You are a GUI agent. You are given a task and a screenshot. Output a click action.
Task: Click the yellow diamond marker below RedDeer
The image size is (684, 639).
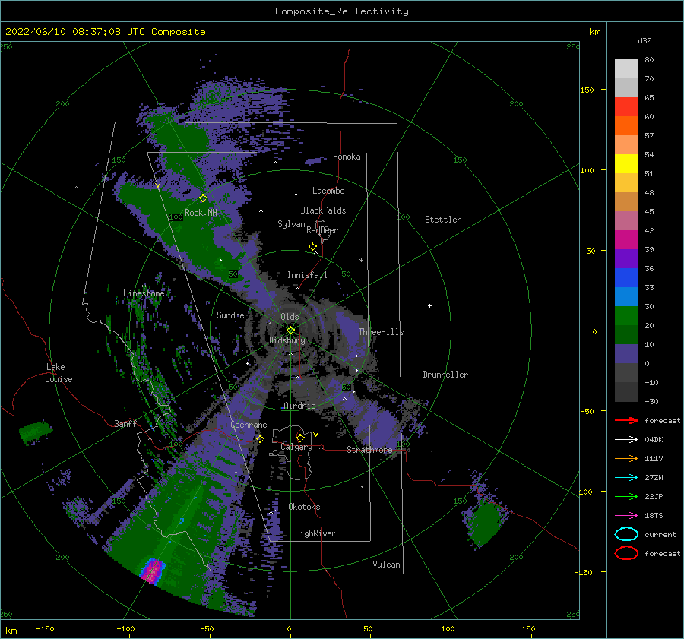coord(312,247)
